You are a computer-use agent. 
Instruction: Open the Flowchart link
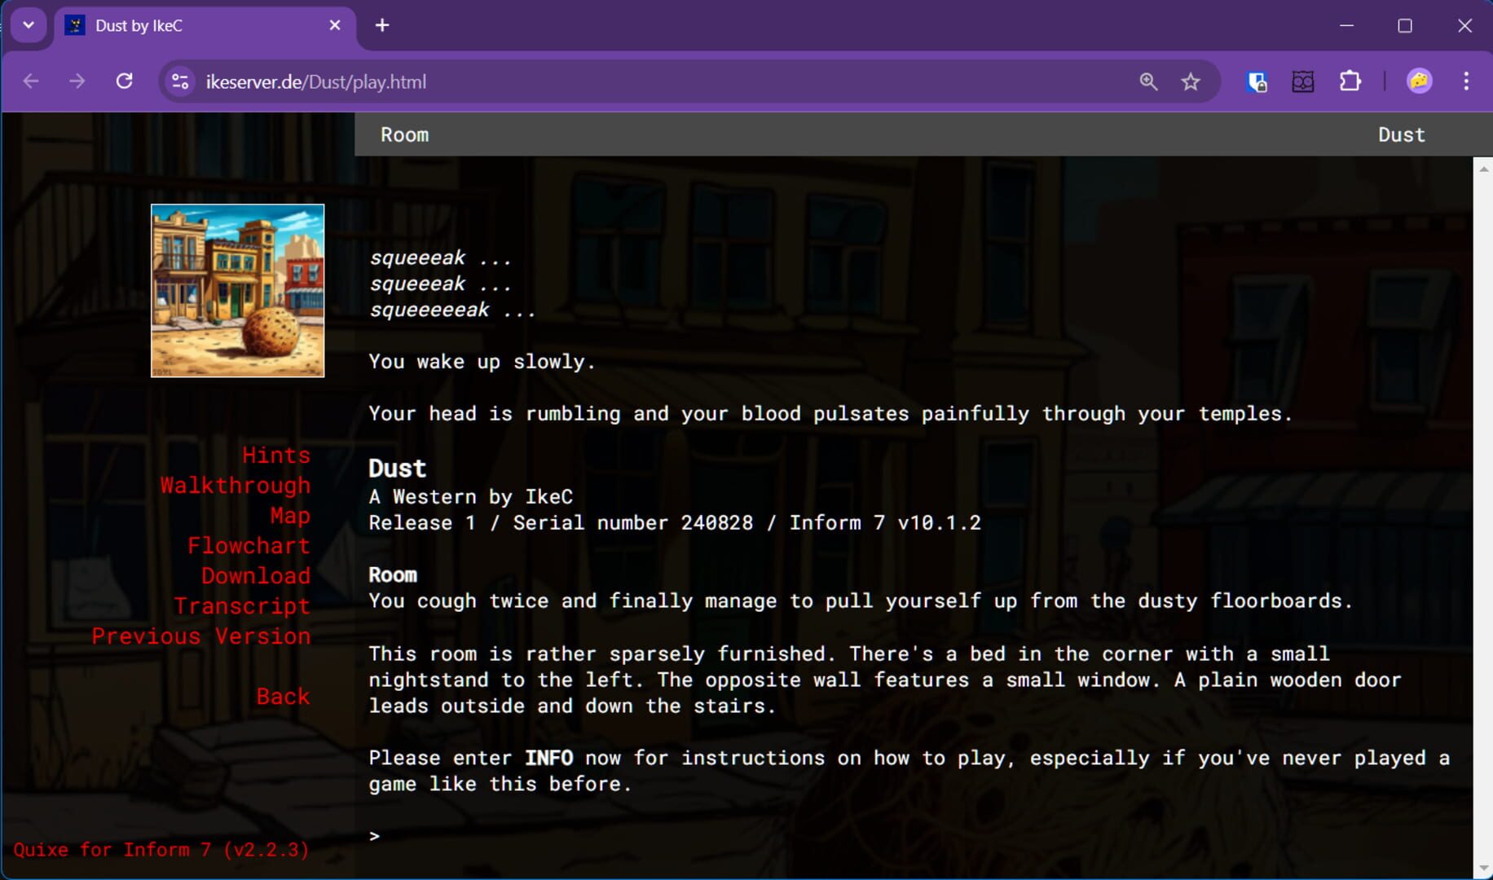[x=249, y=545]
